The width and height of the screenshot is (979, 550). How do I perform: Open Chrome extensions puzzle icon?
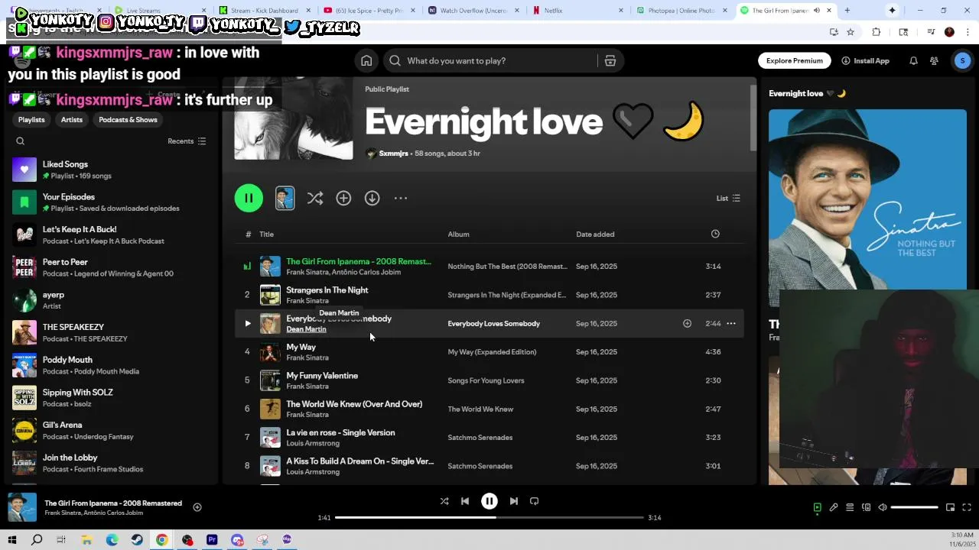click(877, 32)
